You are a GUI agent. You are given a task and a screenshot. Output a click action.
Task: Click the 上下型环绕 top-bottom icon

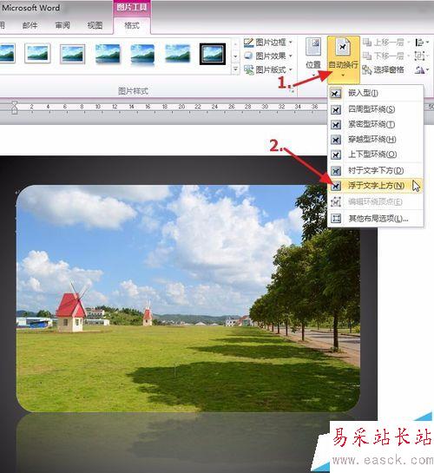click(336, 154)
